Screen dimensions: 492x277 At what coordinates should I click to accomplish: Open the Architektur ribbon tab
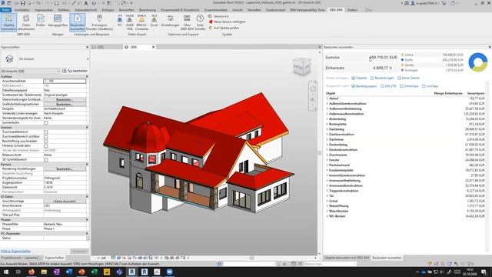[x=22, y=10]
